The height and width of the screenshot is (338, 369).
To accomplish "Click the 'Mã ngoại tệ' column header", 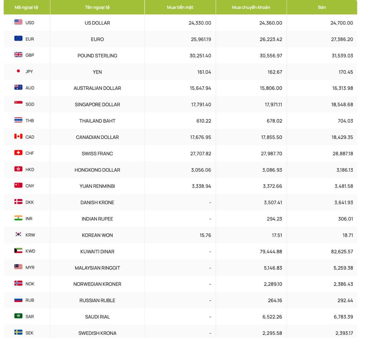I will click(x=26, y=7).
